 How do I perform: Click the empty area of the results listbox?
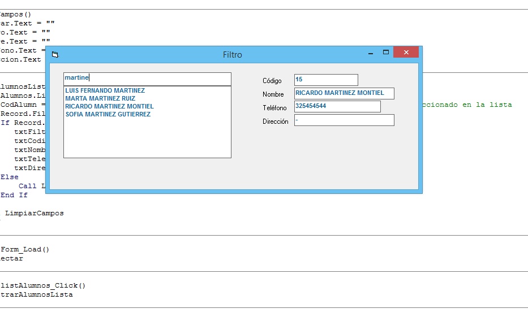147,138
